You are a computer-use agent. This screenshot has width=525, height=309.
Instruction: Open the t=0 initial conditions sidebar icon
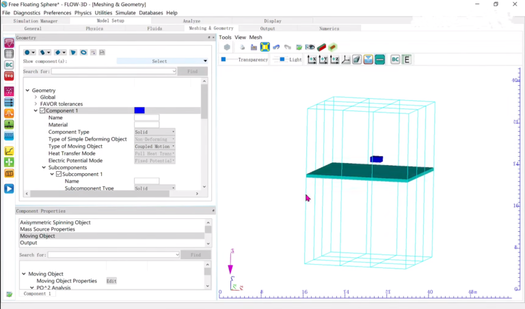[x=9, y=76]
